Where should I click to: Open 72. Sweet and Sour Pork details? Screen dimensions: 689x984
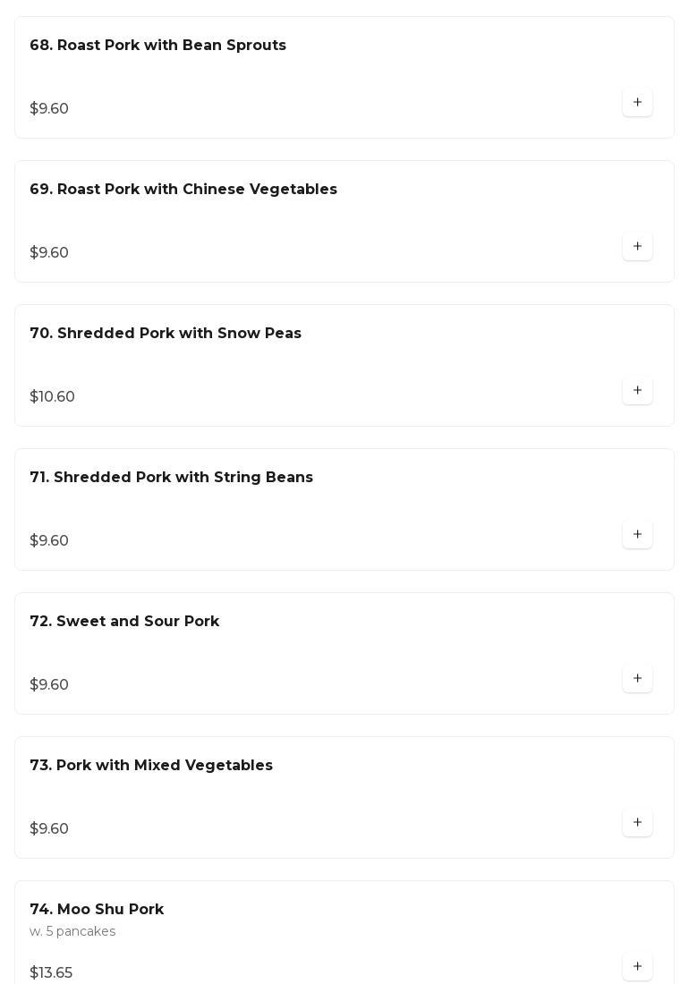click(124, 622)
